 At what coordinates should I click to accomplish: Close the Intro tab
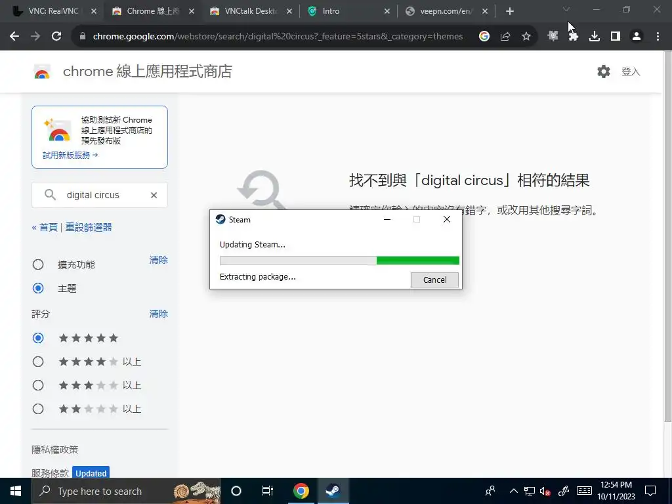[x=387, y=12]
